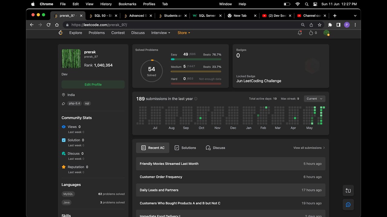Screen dimensions: 387x217
Task: Expand the Store dropdown menu
Action: pos(184,33)
